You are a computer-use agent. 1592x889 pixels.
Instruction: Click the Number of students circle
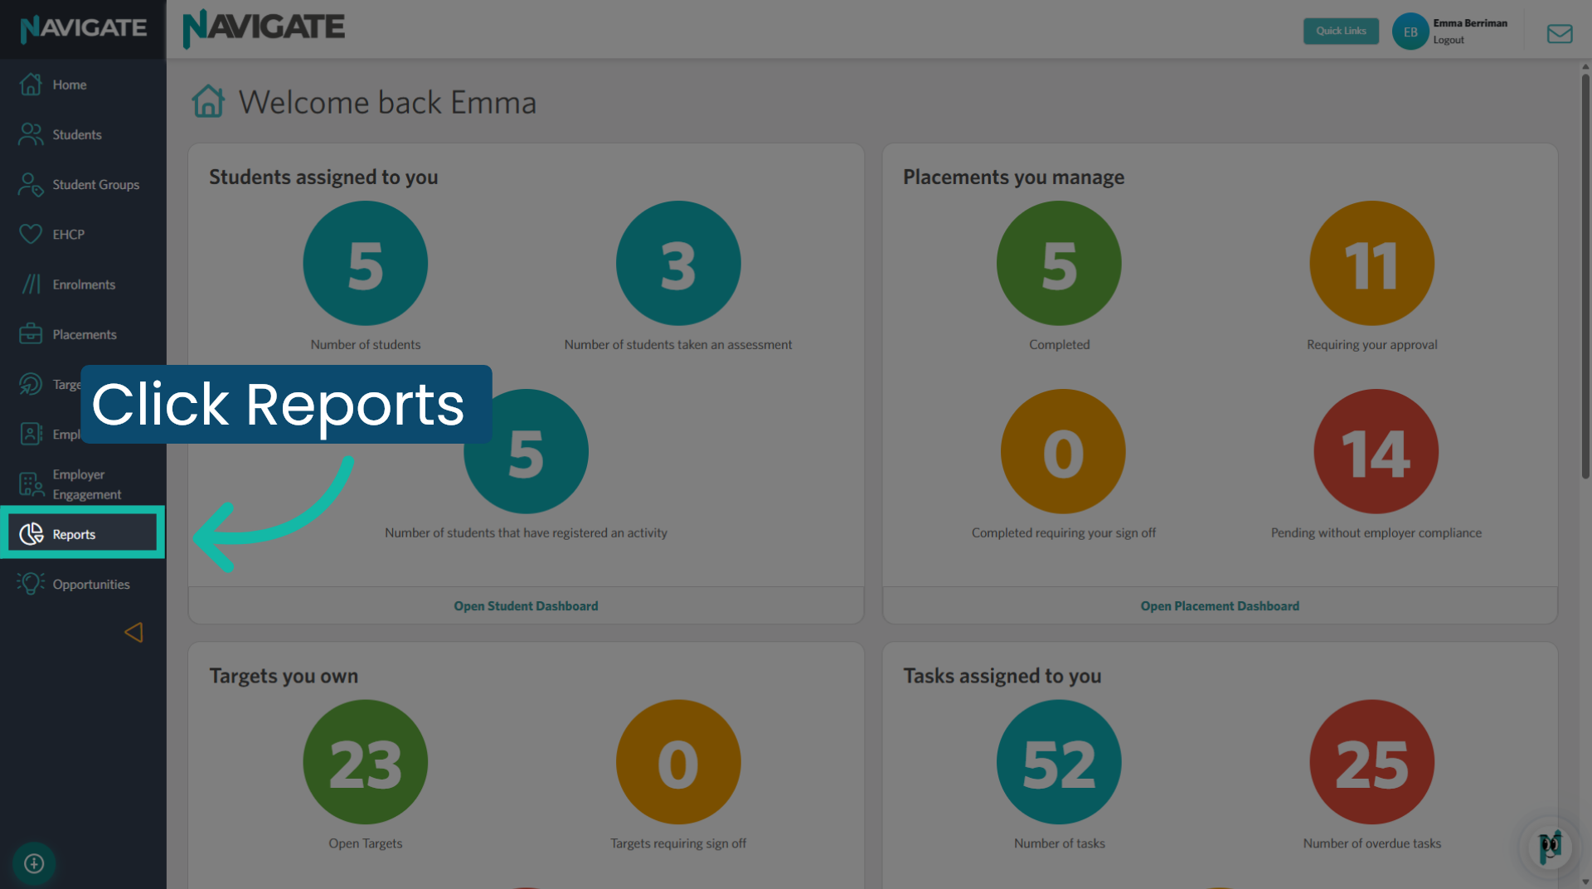click(x=366, y=263)
